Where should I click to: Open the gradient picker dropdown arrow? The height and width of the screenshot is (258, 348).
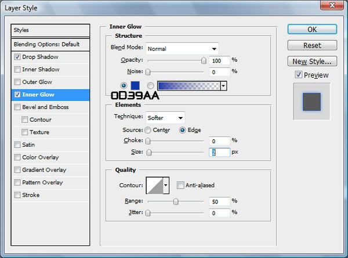pos(223,86)
